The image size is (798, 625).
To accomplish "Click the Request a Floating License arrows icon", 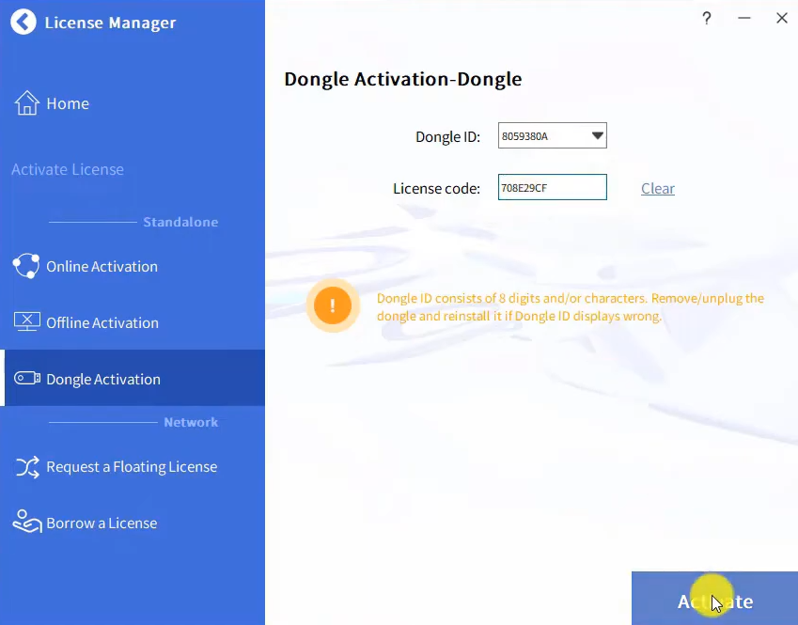I will (x=27, y=467).
